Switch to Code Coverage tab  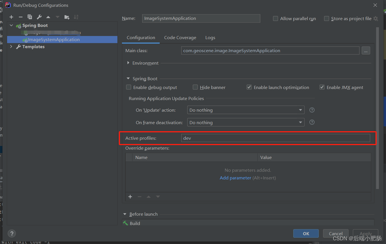pos(180,38)
